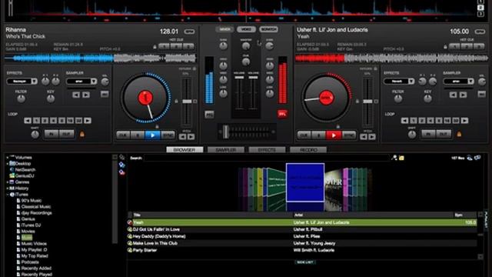This screenshot has width=492, height=277.
Task: Click the left deck pitch slider handle
Action: point(187,102)
